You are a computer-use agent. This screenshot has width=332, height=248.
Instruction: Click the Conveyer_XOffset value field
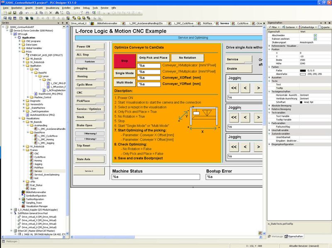(x=149, y=78)
